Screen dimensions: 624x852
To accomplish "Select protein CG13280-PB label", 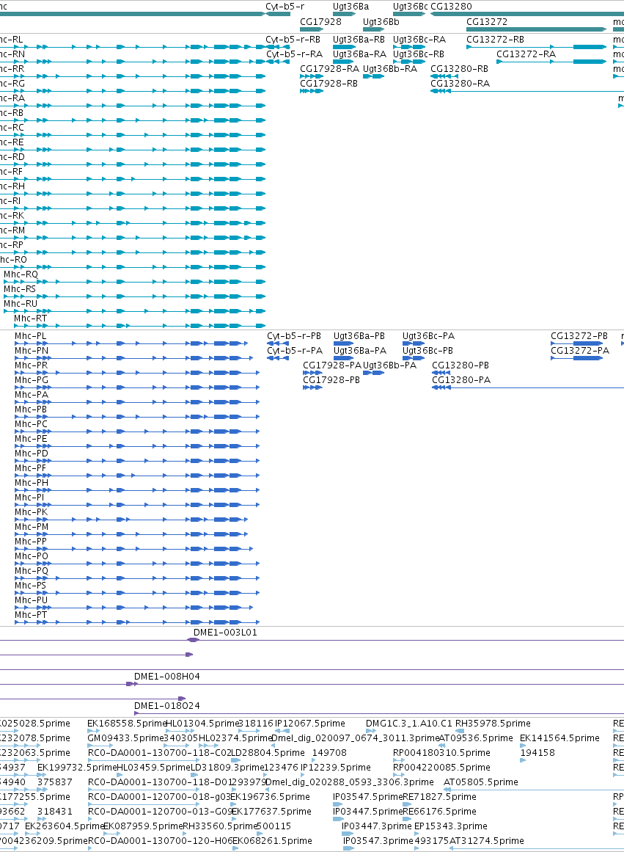I will coord(460,365).
